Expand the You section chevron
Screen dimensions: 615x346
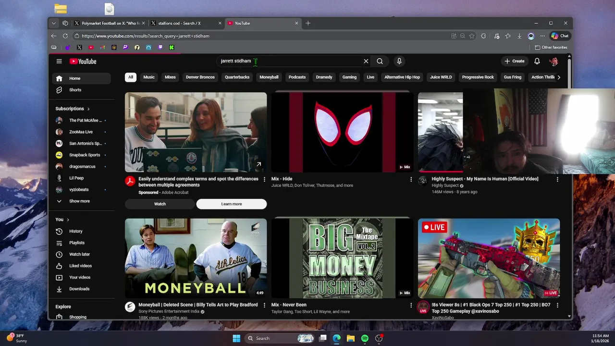68,220
